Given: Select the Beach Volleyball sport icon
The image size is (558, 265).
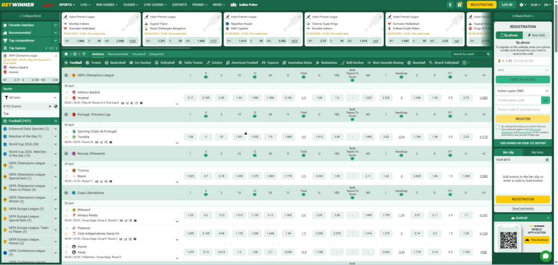Looking at the screenshot, I should coord(431,63).
